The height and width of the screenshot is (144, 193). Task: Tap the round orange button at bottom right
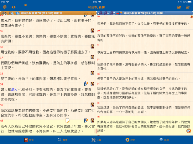(188, 131)
